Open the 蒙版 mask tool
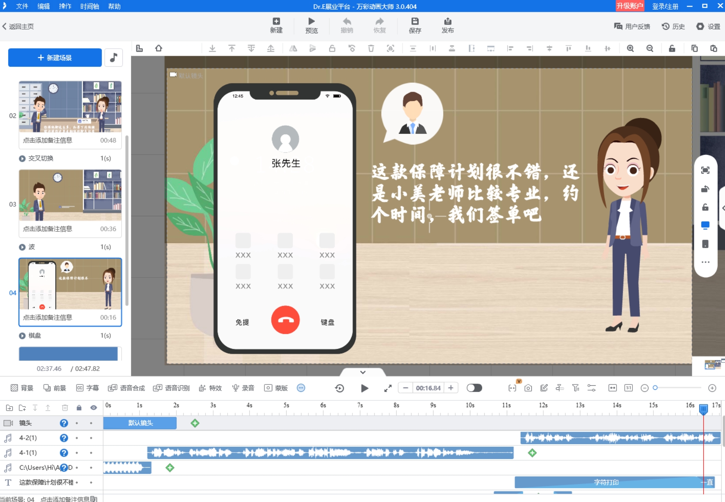Viewport: 725px width, 502px height. click(276, 388)
